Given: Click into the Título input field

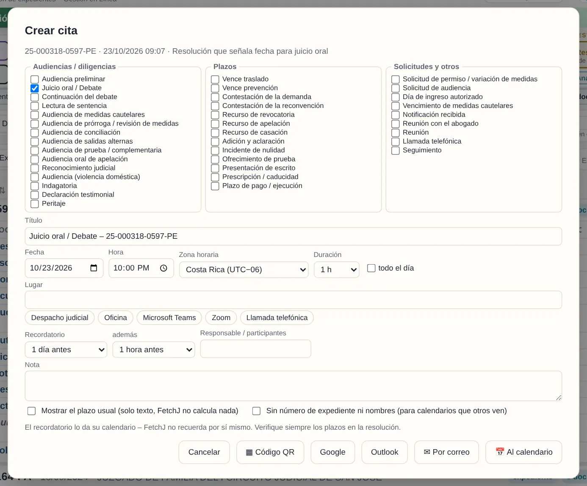Looking at the screenshot, I should pyautogui.click(x=293, y=236).
